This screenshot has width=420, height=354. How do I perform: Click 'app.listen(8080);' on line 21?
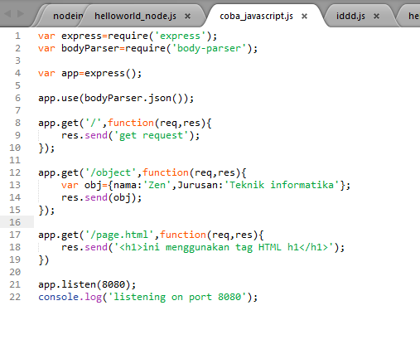(x=87, y=284)
